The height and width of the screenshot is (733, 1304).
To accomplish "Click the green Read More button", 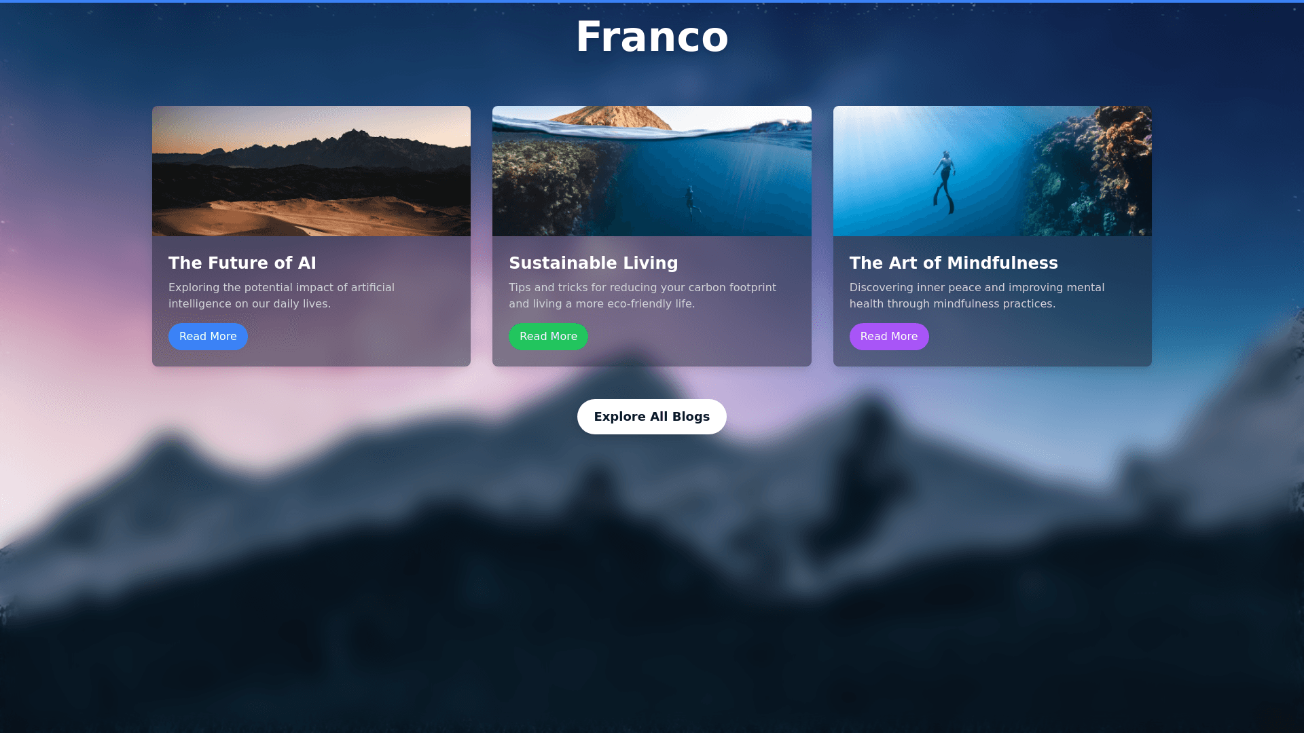I will (548, 337).
